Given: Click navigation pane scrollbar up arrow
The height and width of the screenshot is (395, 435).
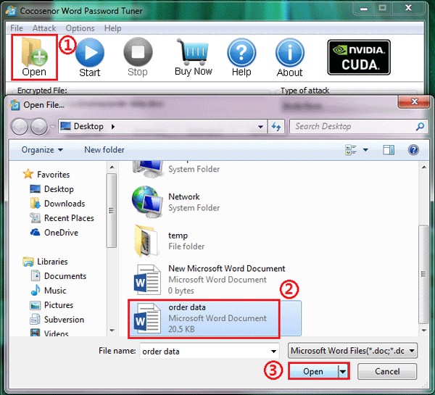Looking at the screenshot, I should coord(112,167).
